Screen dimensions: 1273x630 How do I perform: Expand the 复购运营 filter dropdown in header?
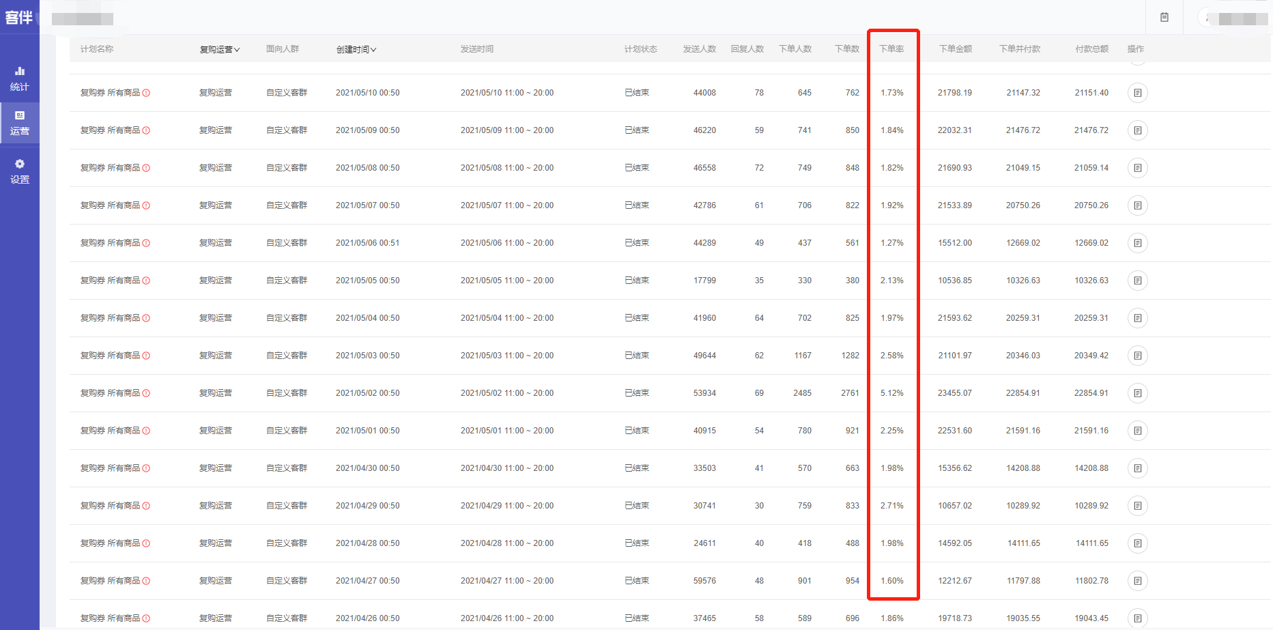[220, 49]
